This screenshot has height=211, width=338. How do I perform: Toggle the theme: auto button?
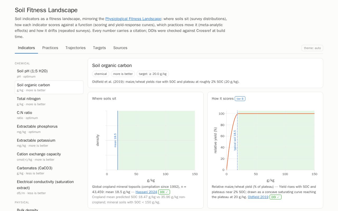click(312, 48)
